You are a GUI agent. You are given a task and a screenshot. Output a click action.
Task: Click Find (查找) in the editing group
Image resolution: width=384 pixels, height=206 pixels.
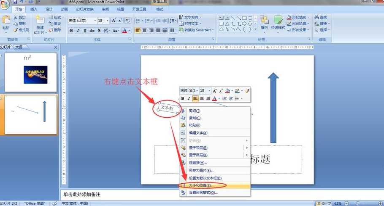pyautogui.click(x=321, y=18)
